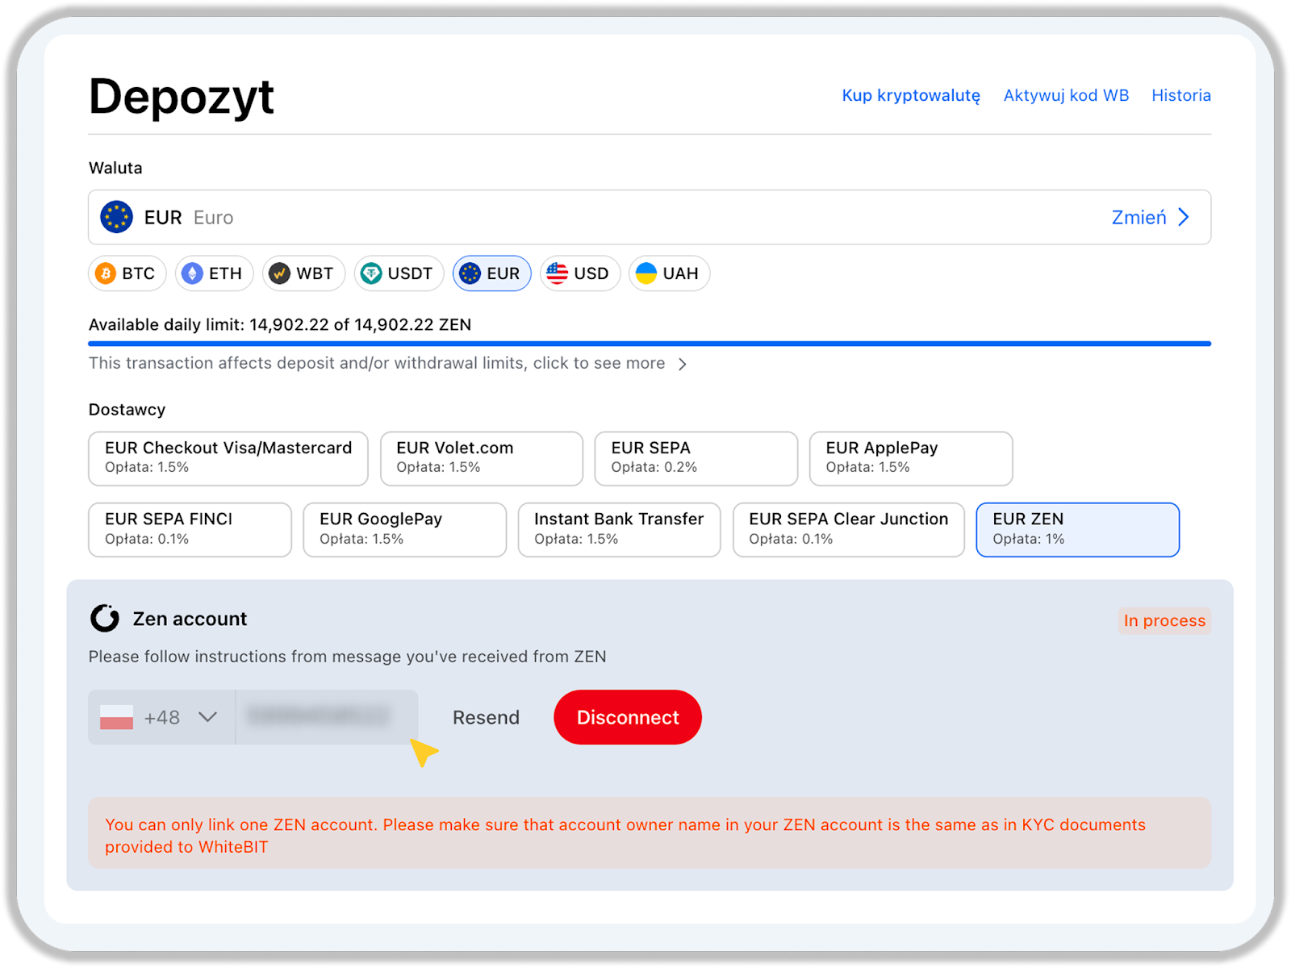
Task: Pick the WBT token icon
Action: 279,273
